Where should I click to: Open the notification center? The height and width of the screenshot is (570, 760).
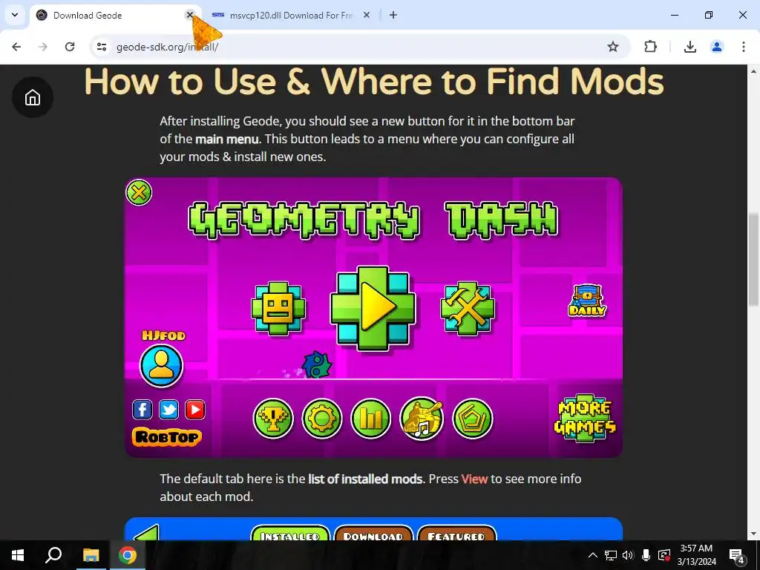tap(737, 555)
